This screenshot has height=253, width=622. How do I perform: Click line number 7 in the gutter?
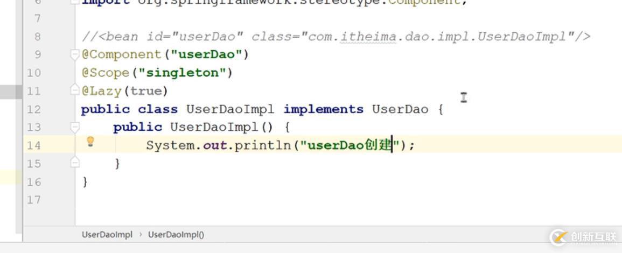coord(37,18)
